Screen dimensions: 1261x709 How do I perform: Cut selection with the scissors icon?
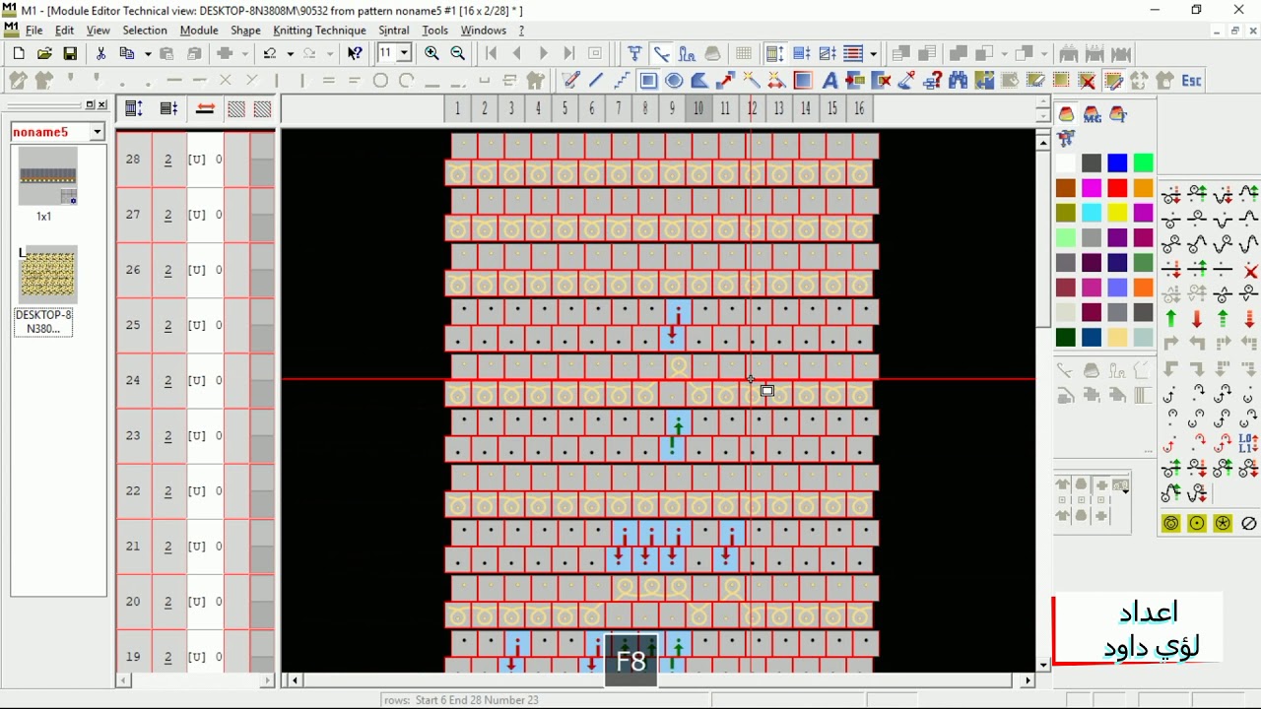(x=100, y=53)
